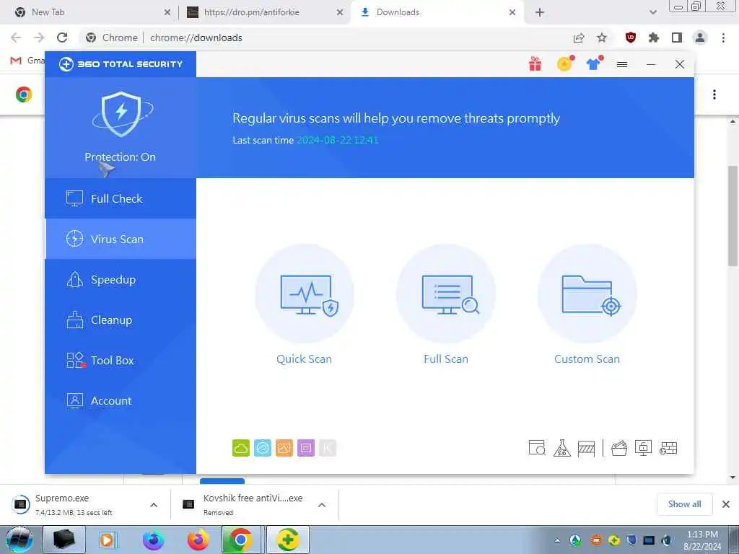Viewport: 739px width, 554px height.
Task: Reload the page in Chrome
Action: [x=62, y=38]
